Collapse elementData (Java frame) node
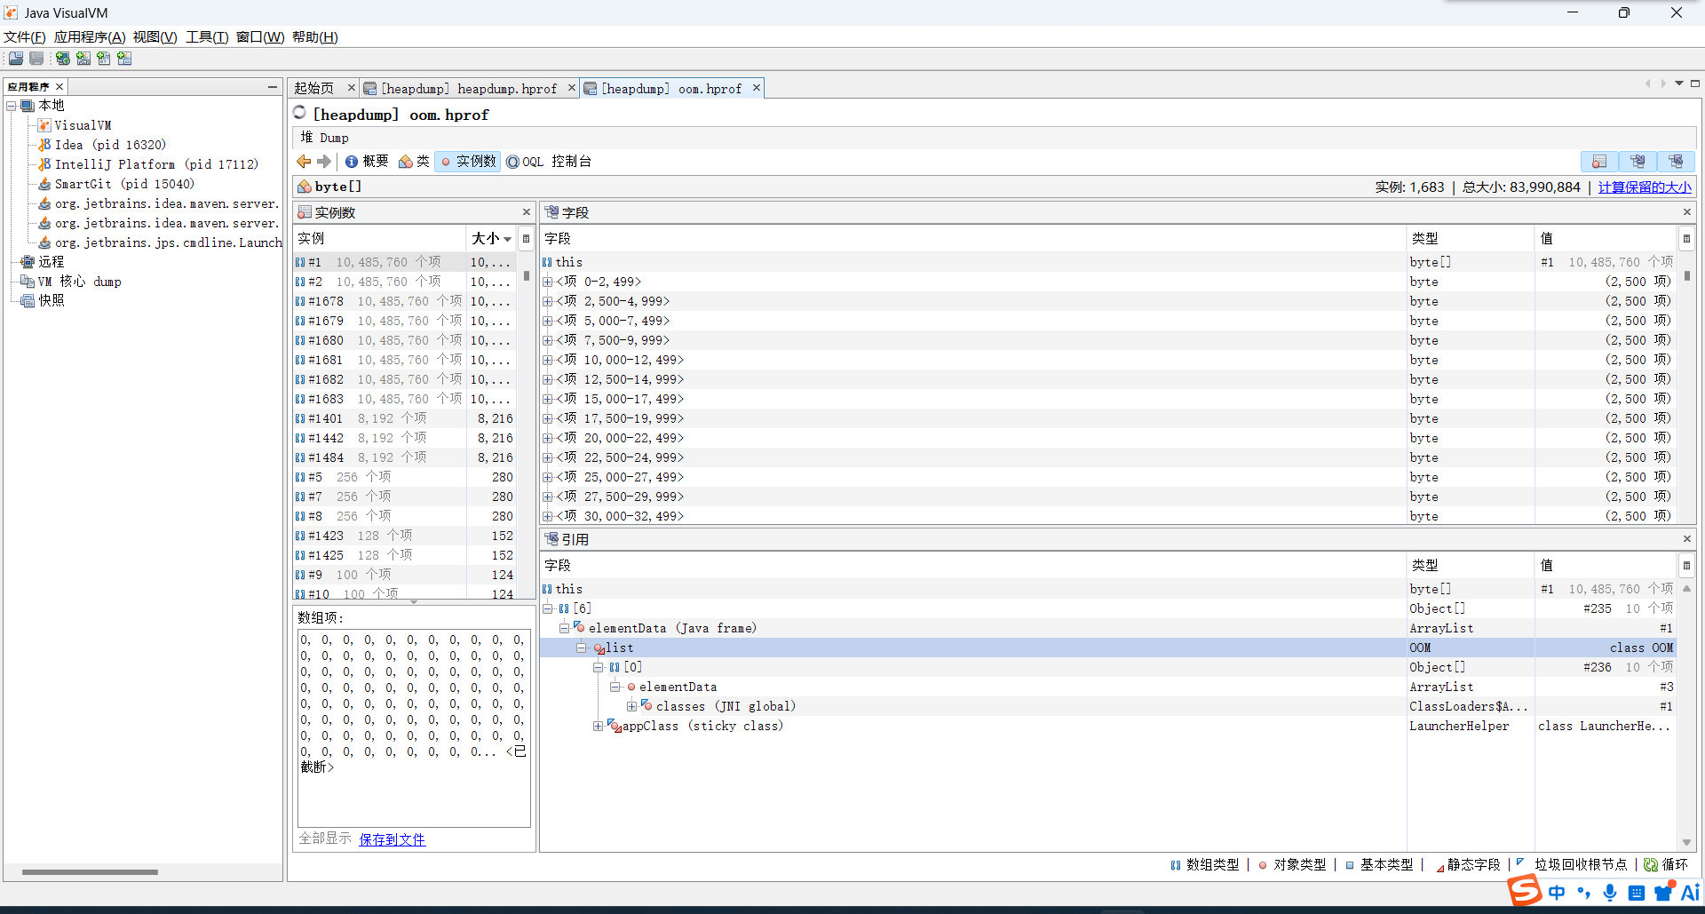Viewport: 1705px width, 914px height. pyautogui.click(x=564, y=628)
